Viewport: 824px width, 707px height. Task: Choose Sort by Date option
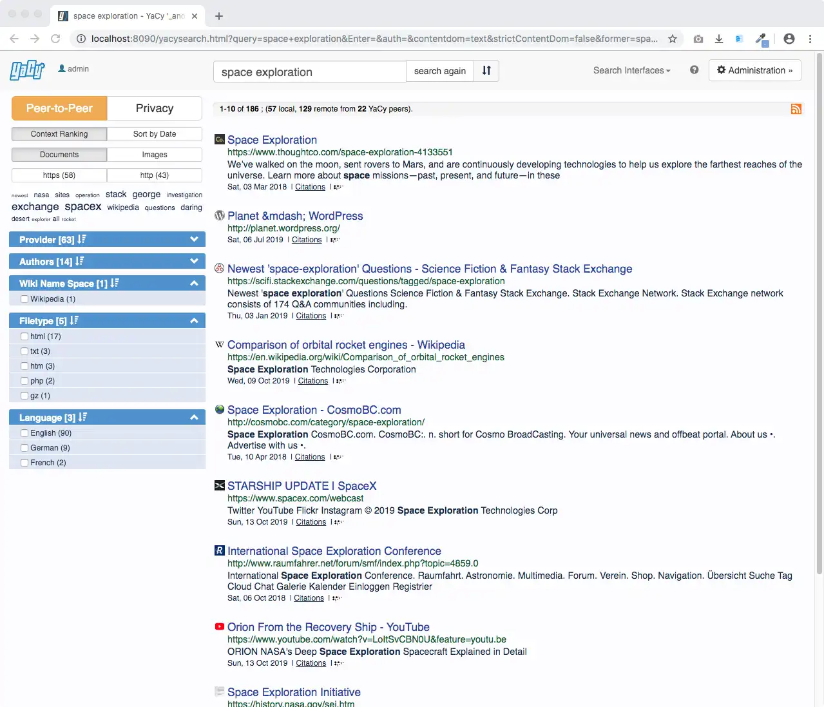(x=155, y=134)
